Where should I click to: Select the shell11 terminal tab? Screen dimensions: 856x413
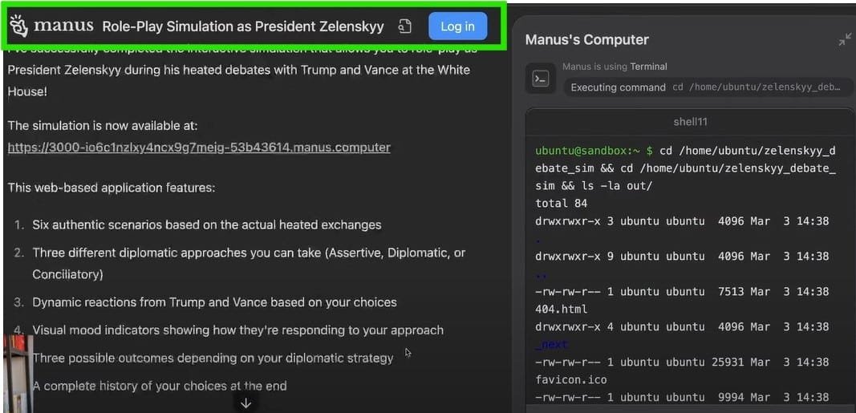tap(690, 122)
